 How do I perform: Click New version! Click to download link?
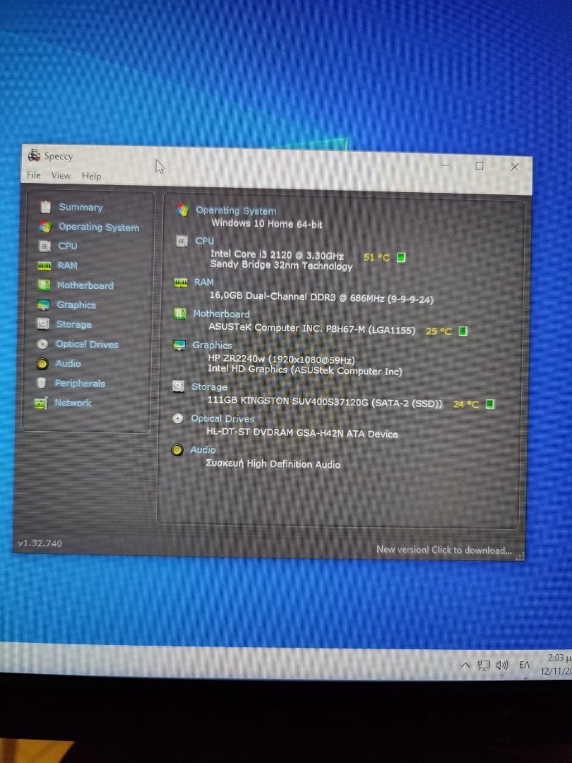(x=444, y=550)
